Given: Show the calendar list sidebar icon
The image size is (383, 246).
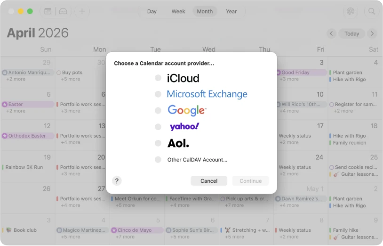Looking at the screenshot, I should (x=48, y=11).
